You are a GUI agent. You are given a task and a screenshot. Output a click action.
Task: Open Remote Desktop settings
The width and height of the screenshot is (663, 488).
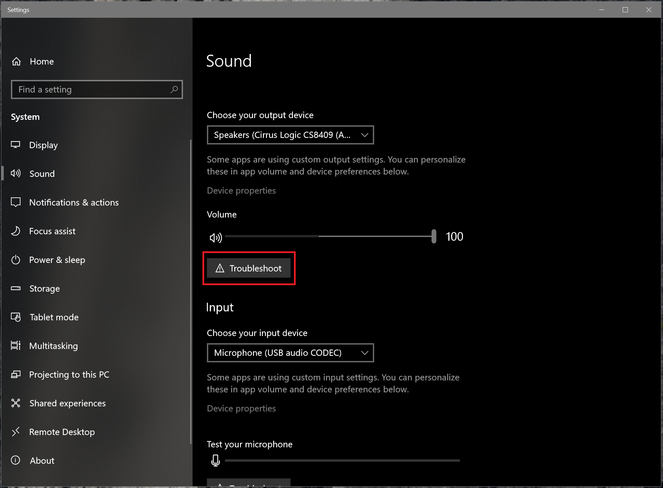(62, 432)
